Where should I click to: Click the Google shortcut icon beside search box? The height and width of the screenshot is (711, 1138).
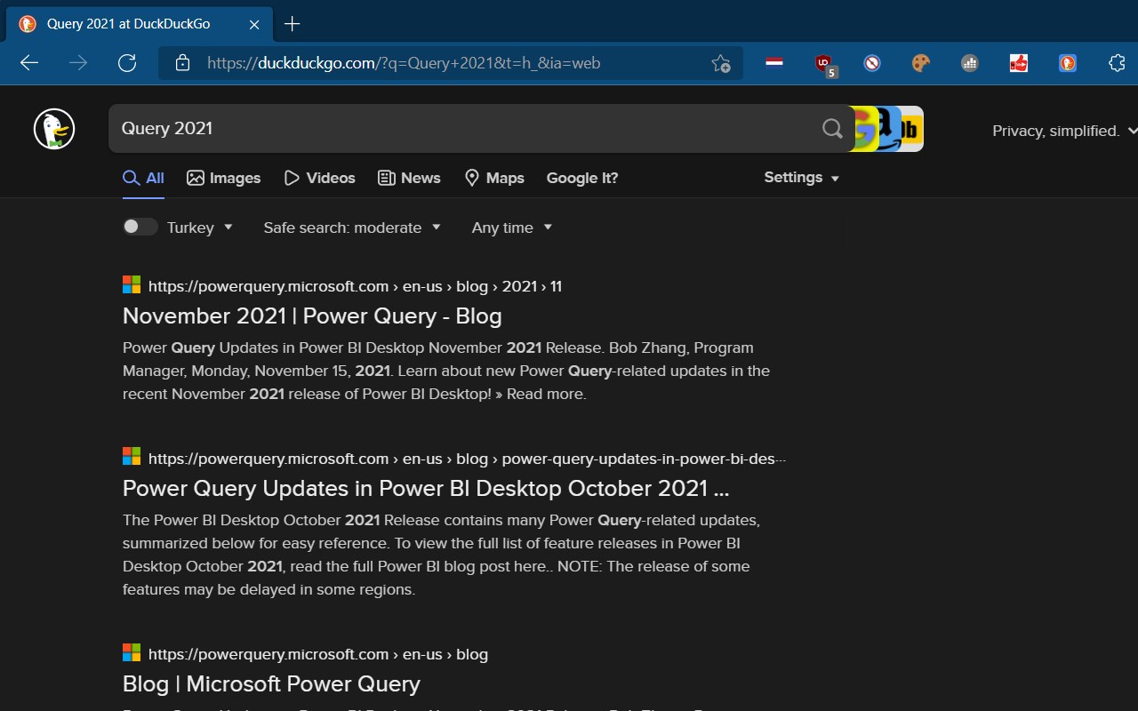(x=864, y=130)
